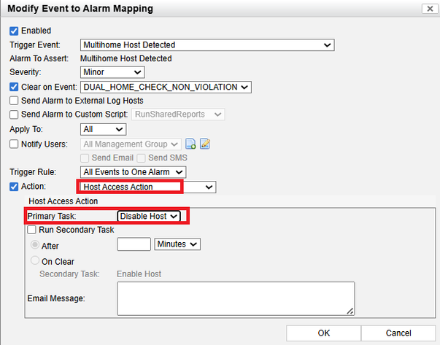
Task: Close the Modify Event dialog
Action: pyautogui.click(x=428, y=9)
